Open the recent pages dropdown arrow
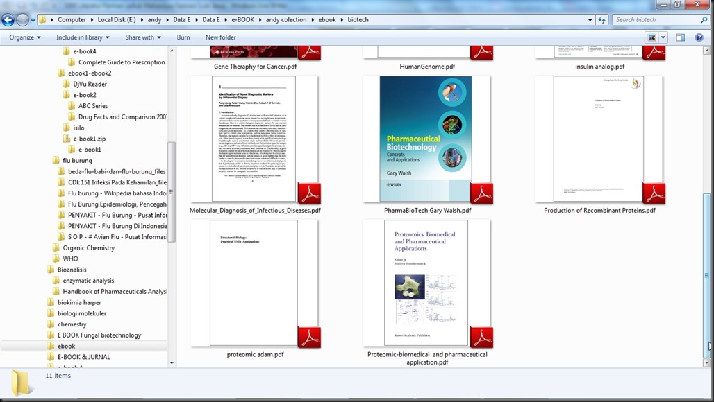This screenshot has height=402, width=714. 33,20
